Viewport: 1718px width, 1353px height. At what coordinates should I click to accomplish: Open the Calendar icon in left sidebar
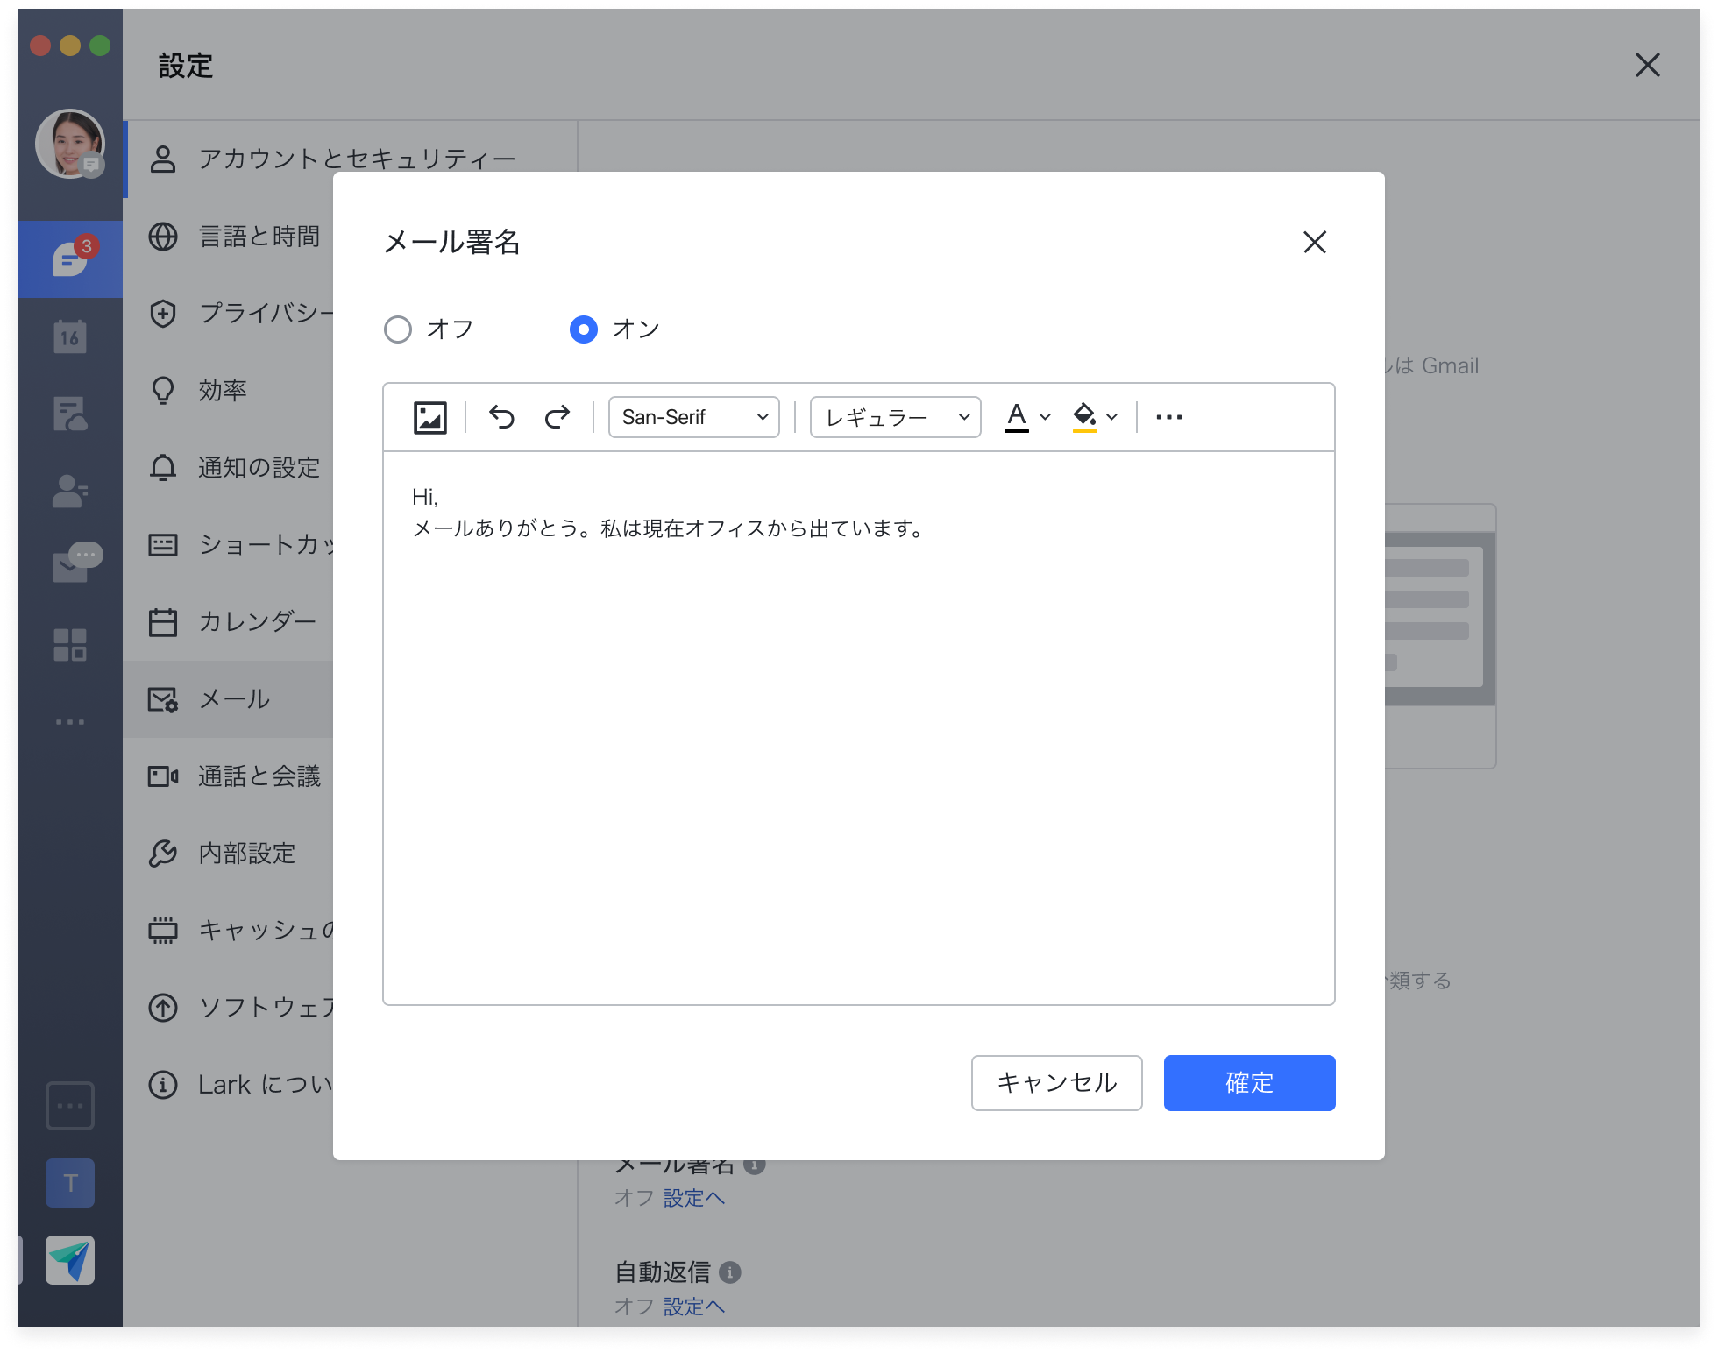70,336
